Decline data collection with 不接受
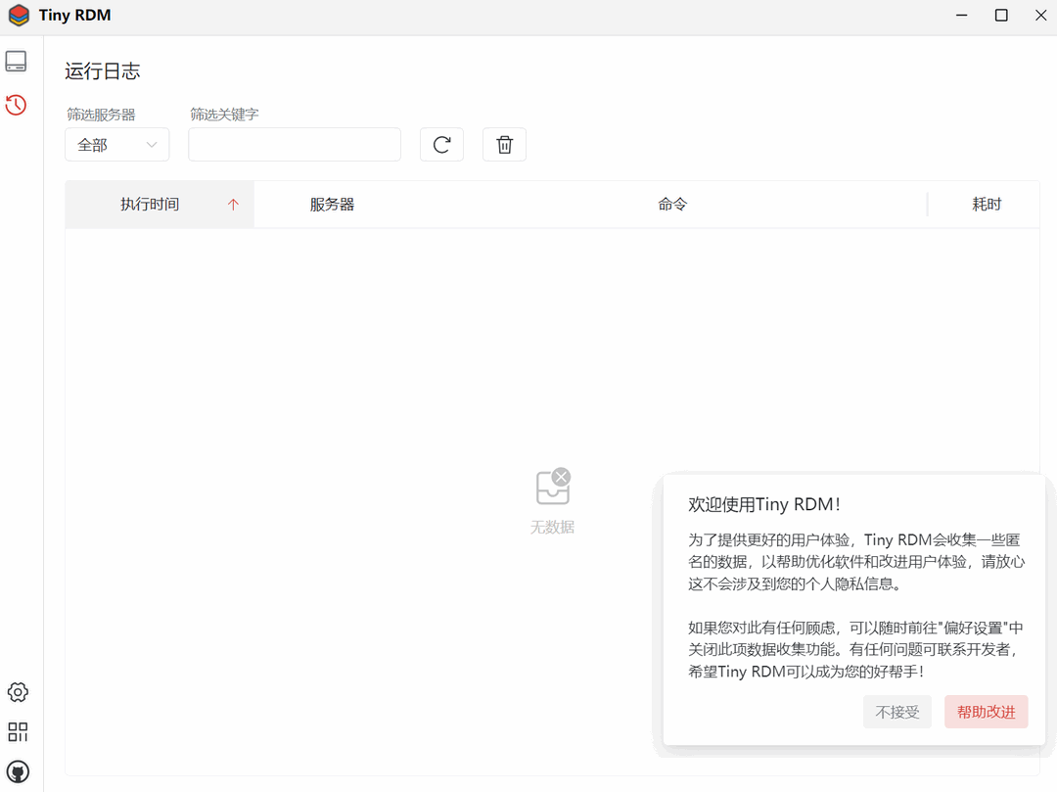 coord(897,712)
